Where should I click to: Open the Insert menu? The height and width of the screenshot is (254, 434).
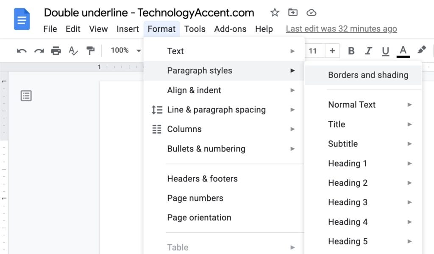[128, 29]
